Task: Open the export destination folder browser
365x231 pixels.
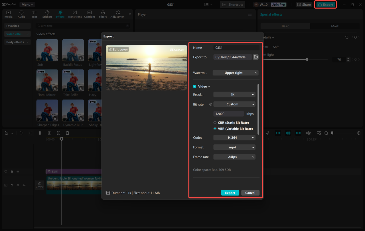Action: pos(255,57)
